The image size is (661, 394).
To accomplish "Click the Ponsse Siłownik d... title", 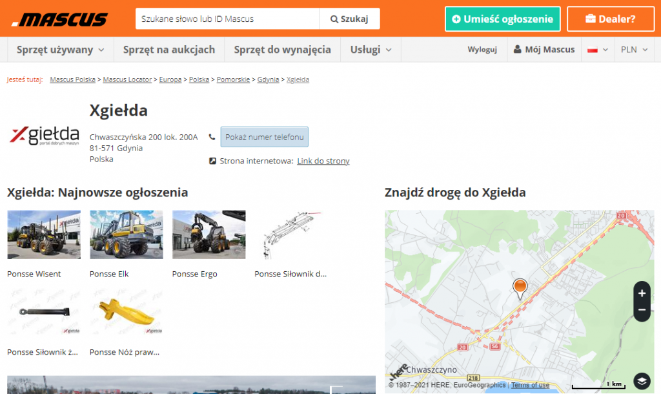I will coord(290,274).
